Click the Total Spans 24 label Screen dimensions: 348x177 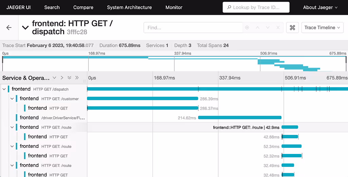(x=213, y=45)
